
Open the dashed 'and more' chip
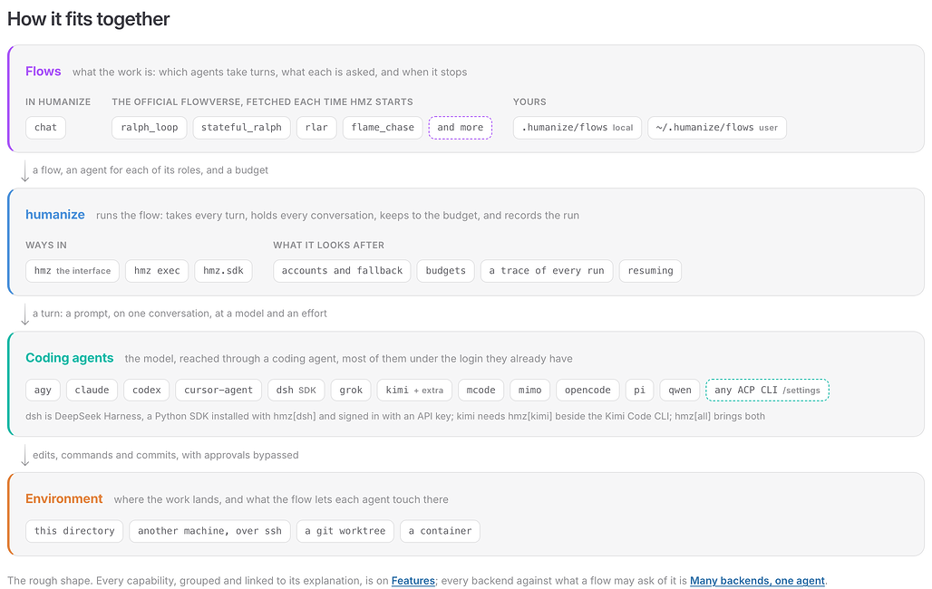coord(460,128)
